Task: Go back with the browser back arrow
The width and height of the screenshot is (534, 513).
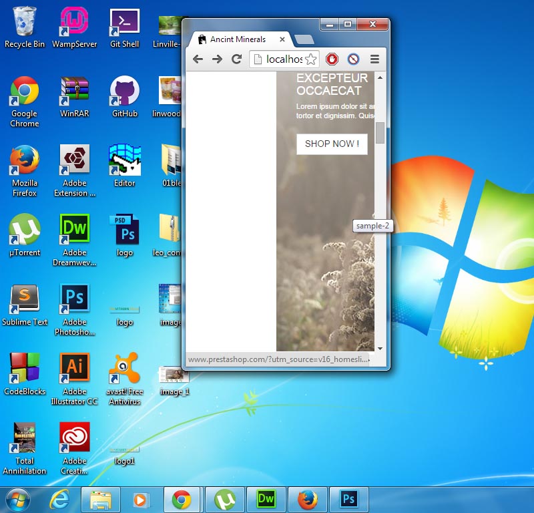Action: (198, 59)
